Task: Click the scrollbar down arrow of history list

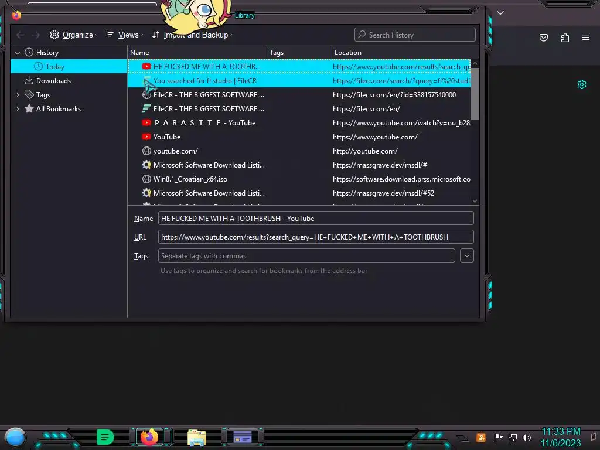Action: click(475, 201)
